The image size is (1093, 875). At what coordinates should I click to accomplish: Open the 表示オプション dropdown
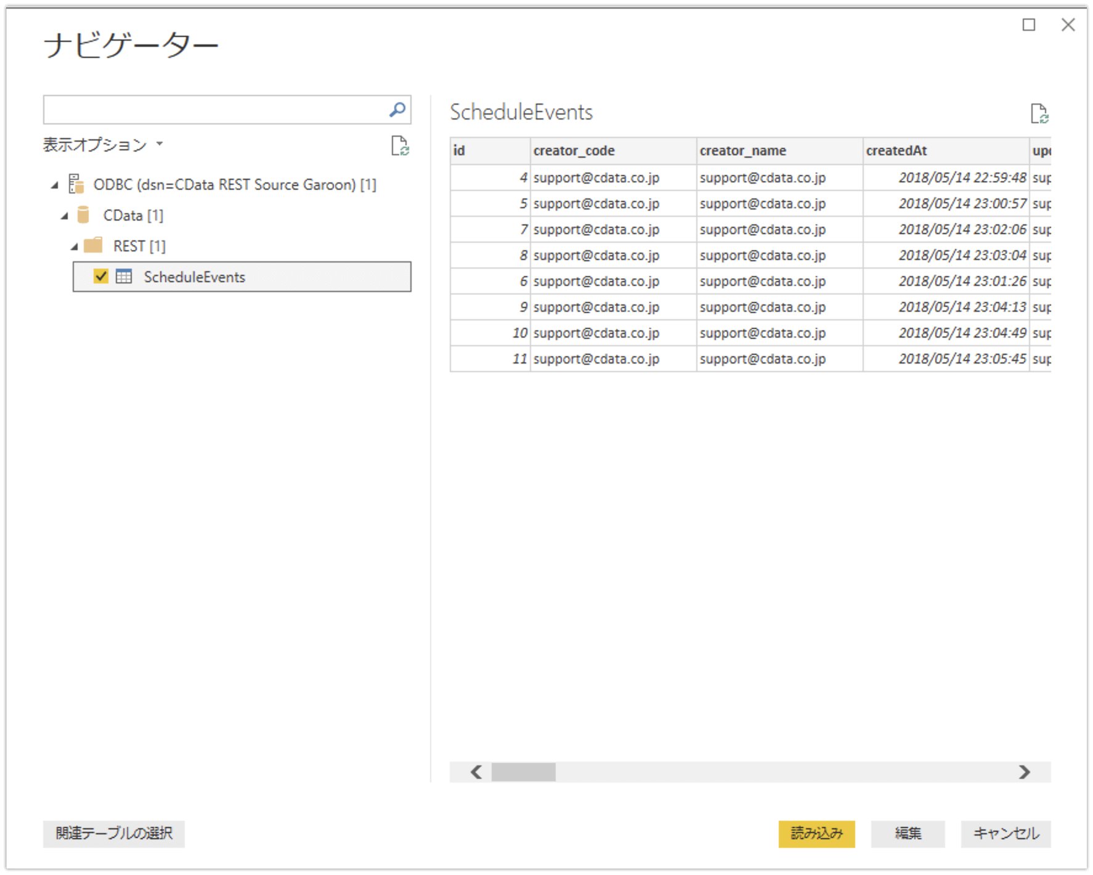(103, 144)
